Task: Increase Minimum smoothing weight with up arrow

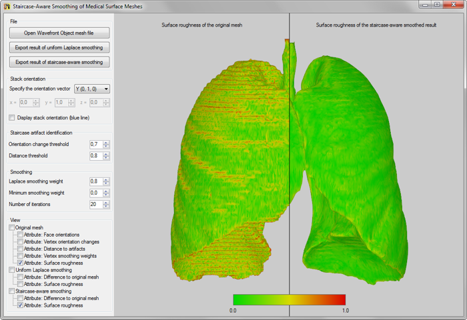Action: 106,191
